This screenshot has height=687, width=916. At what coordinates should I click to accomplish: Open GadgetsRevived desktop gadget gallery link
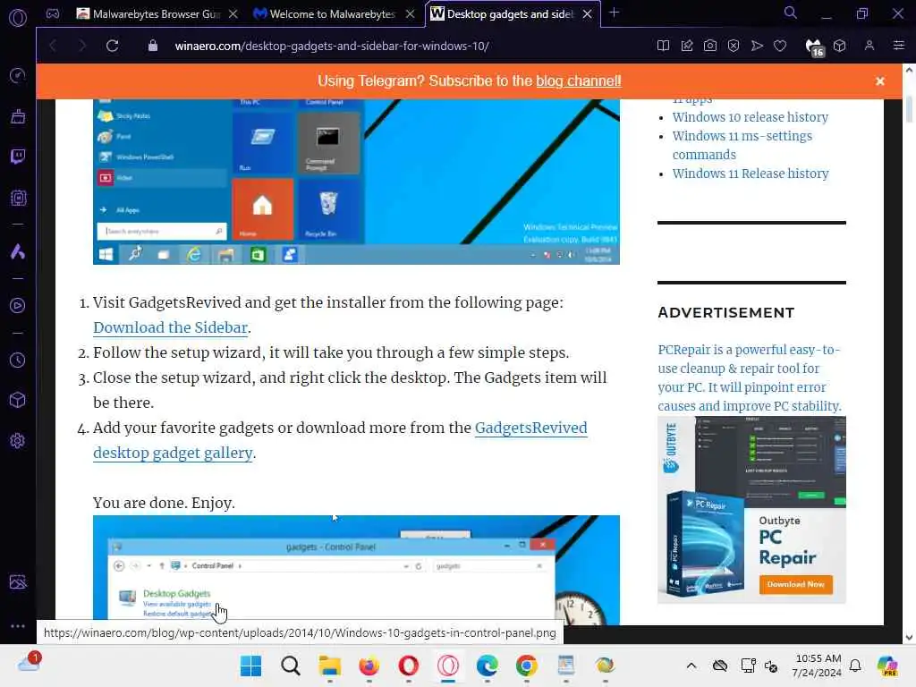340,440
